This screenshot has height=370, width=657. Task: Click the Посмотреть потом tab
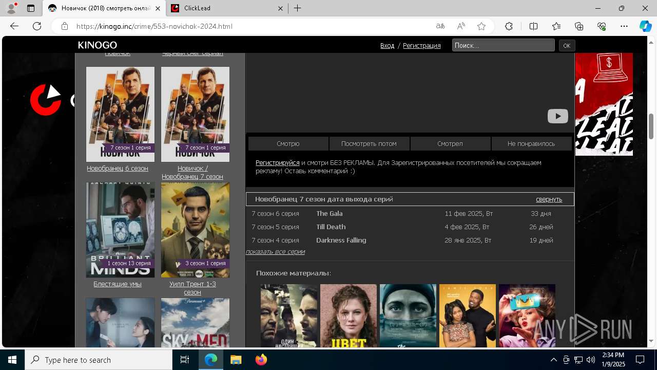click(369, 143)
